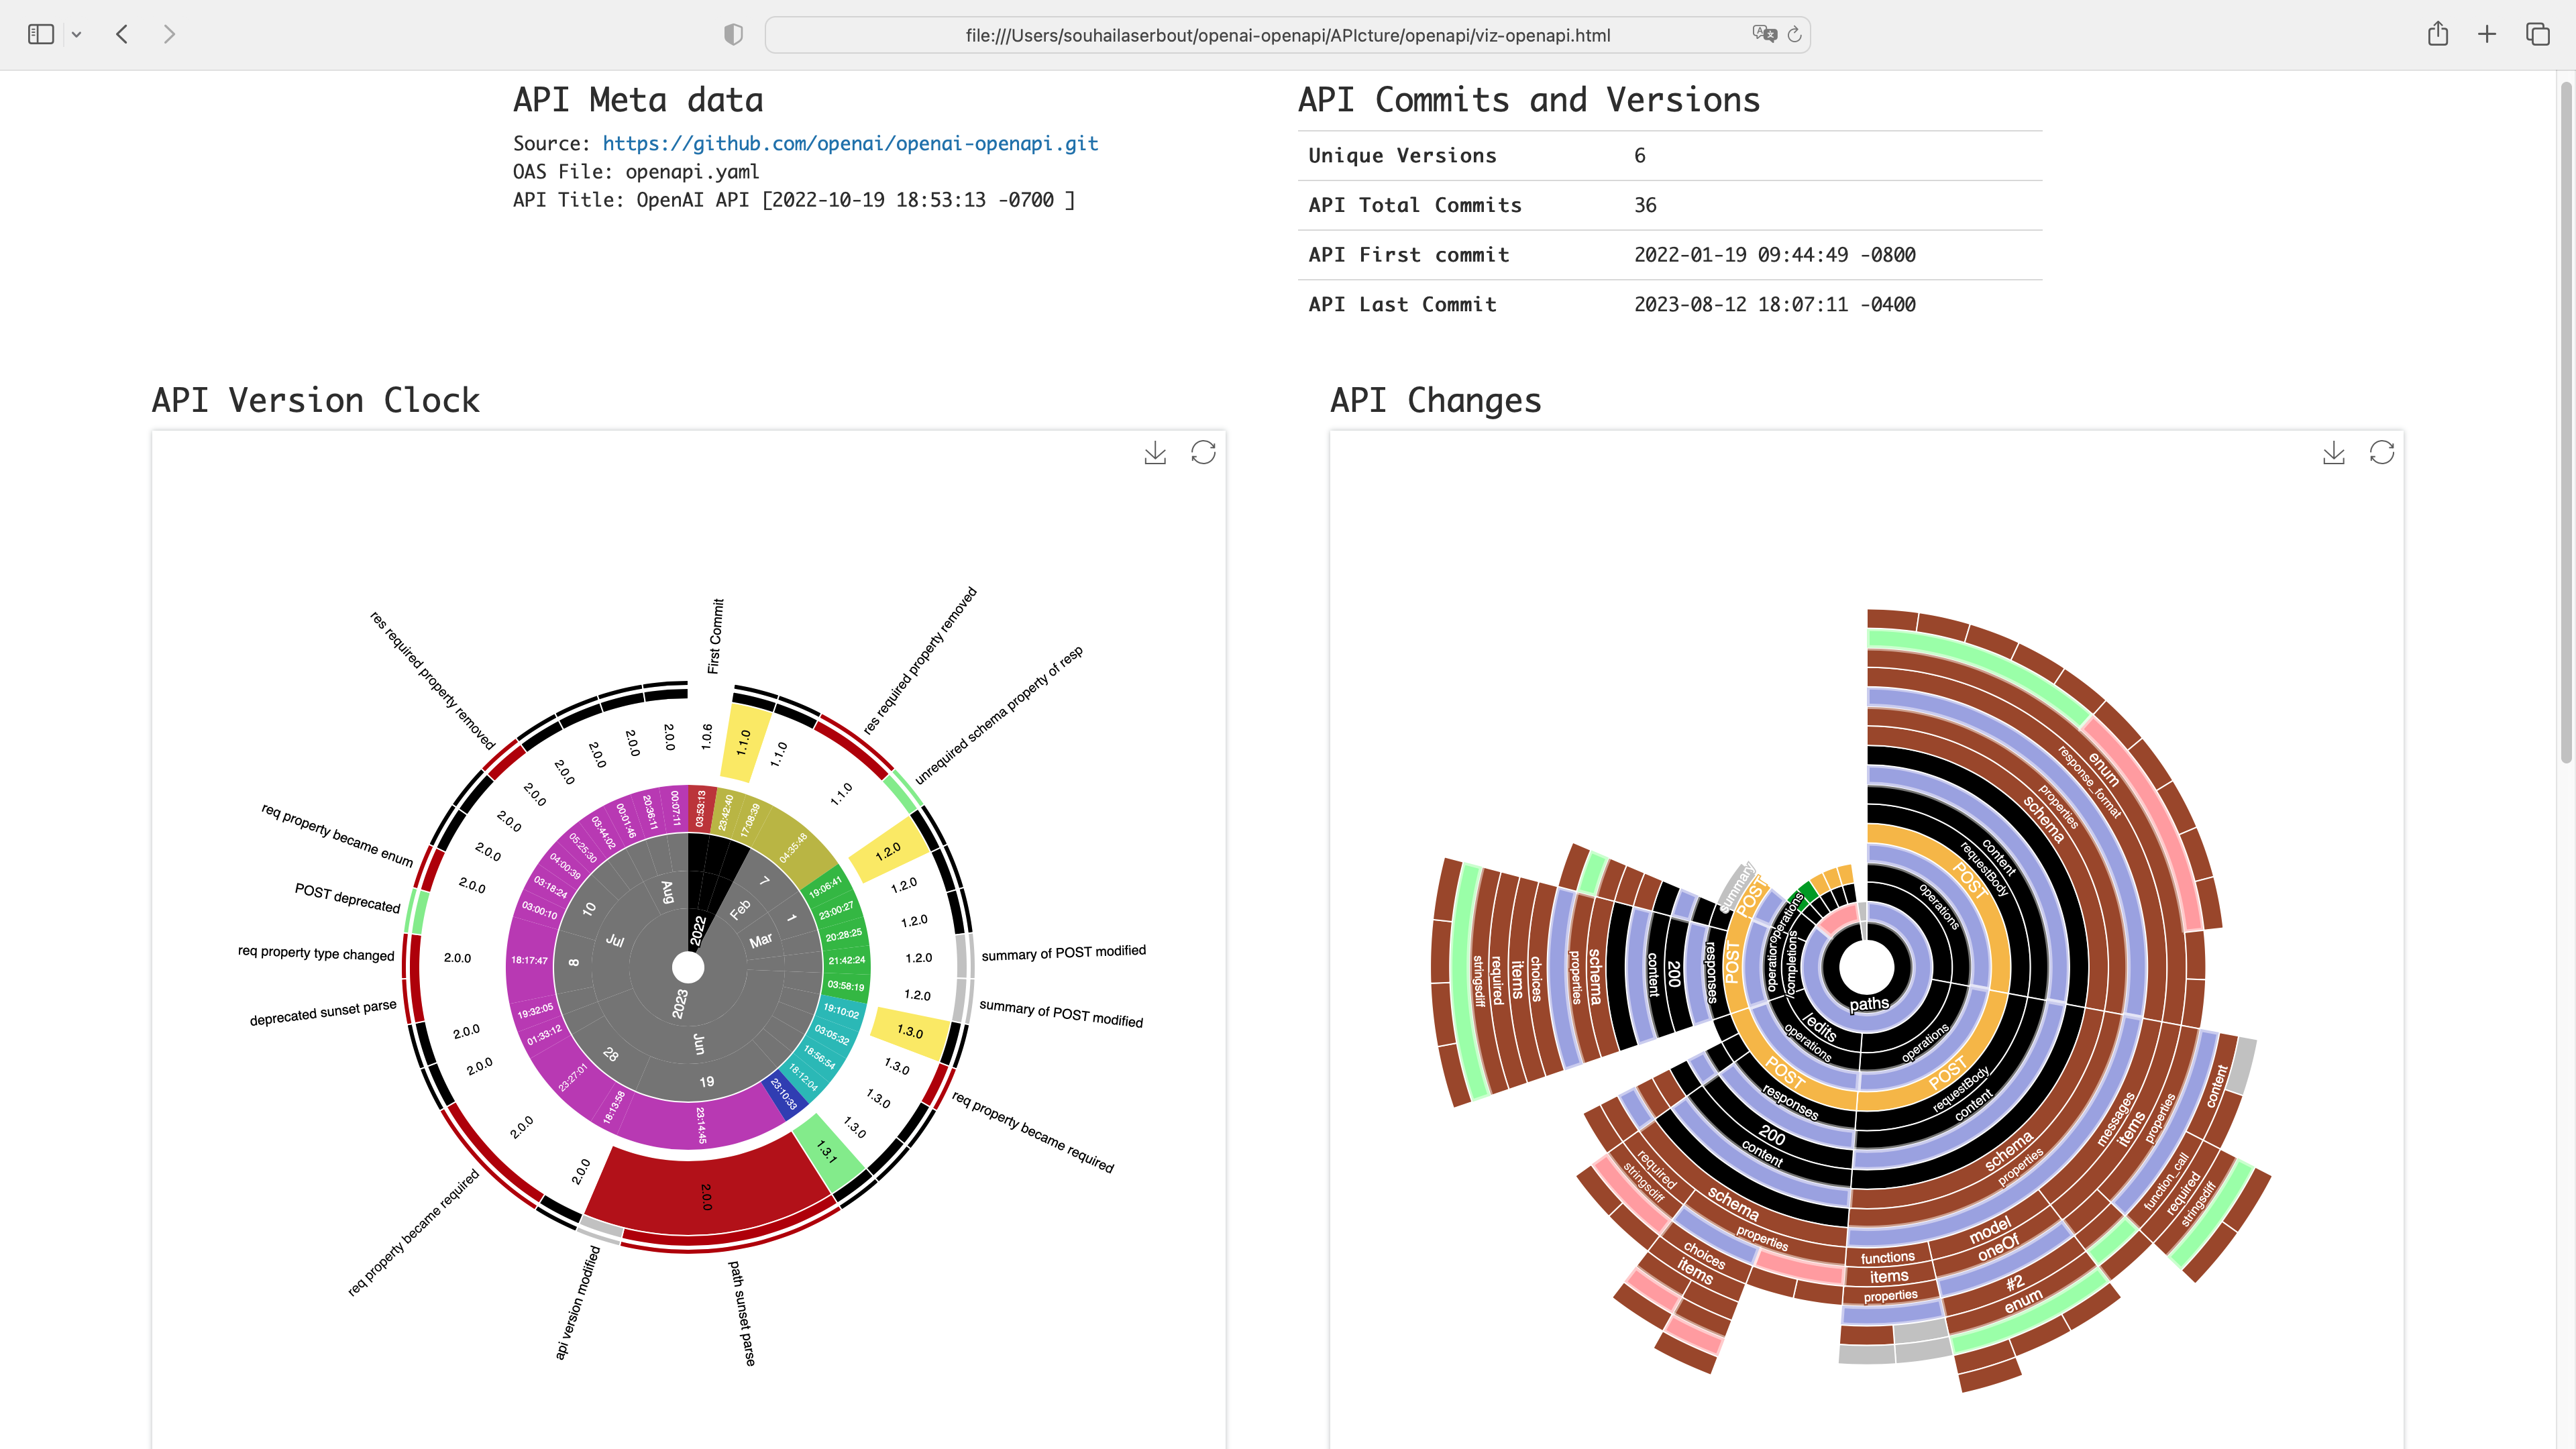This screenshot has width=2576, height=1449.
Task: Click the '/edits' segment in API Changes
Action: coord(1820,1026)
